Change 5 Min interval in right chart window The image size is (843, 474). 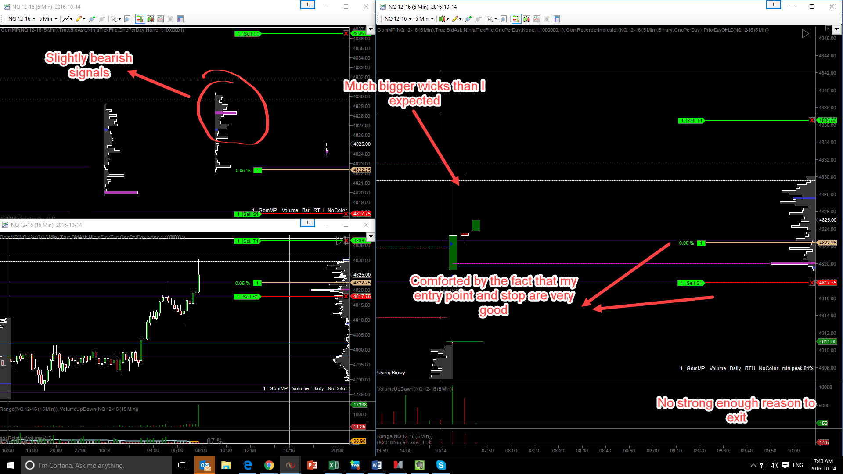click(x=424, y=19)
